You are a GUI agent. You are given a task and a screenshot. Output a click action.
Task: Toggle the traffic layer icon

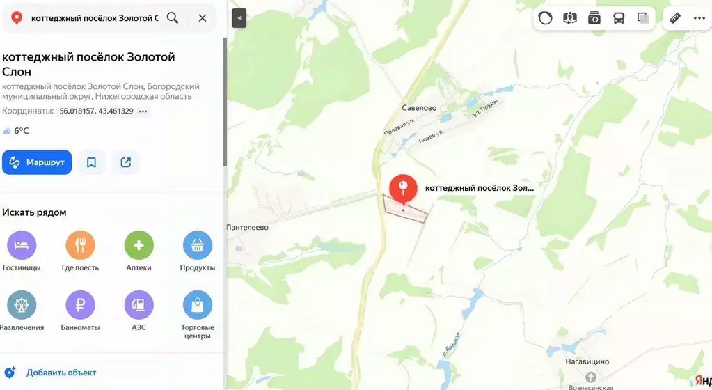[546, 18]
